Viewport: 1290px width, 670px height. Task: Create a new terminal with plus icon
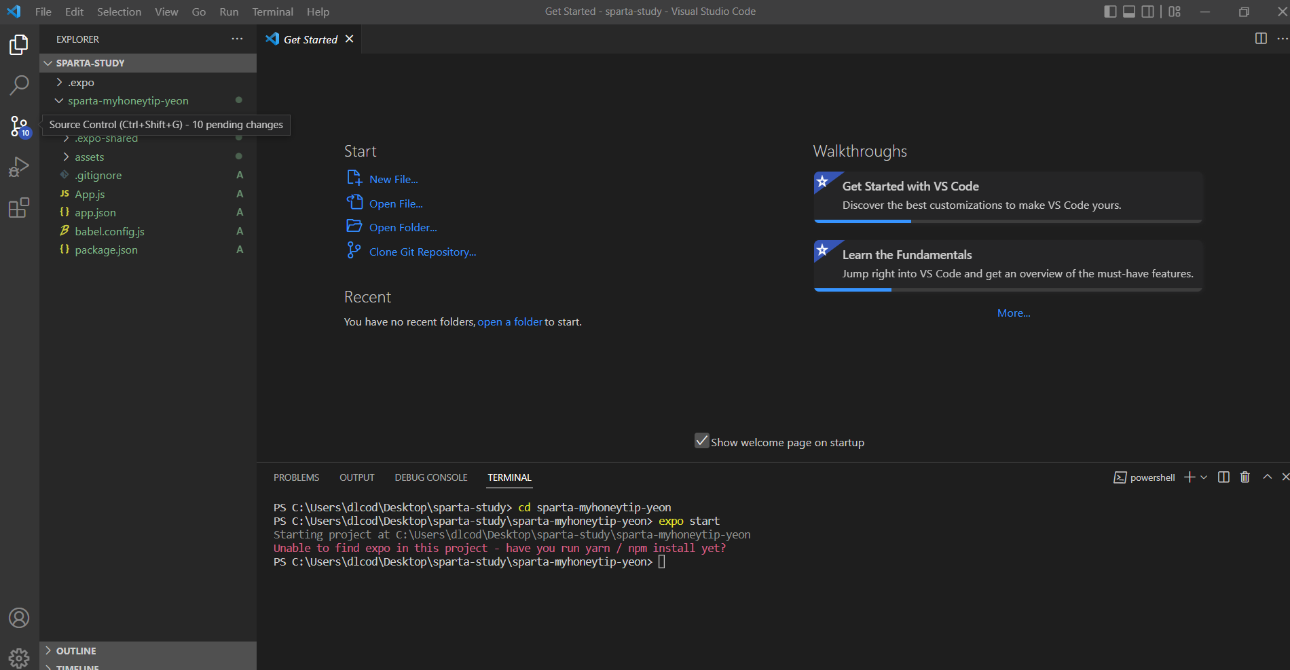(1190, 477)
